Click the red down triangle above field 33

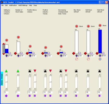click(x=50, y=71)
